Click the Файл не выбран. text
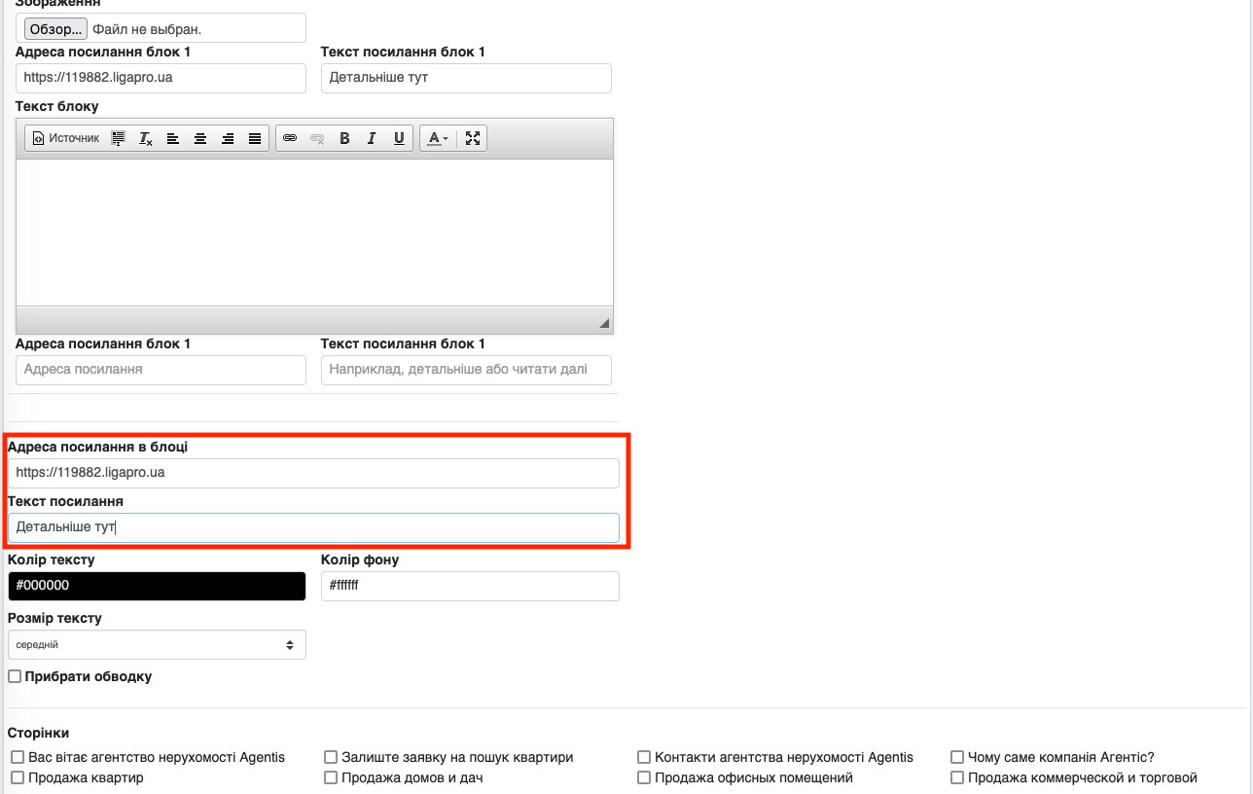1253x794 pixels. point(146,29)
